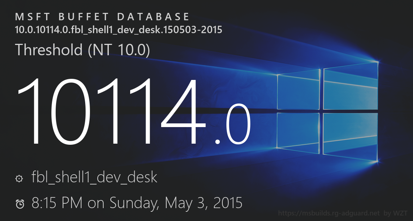This screenshot has height=221, width=413.
Task: Click the bottom-left pane of the Windows logo
Action: point(299,131)
